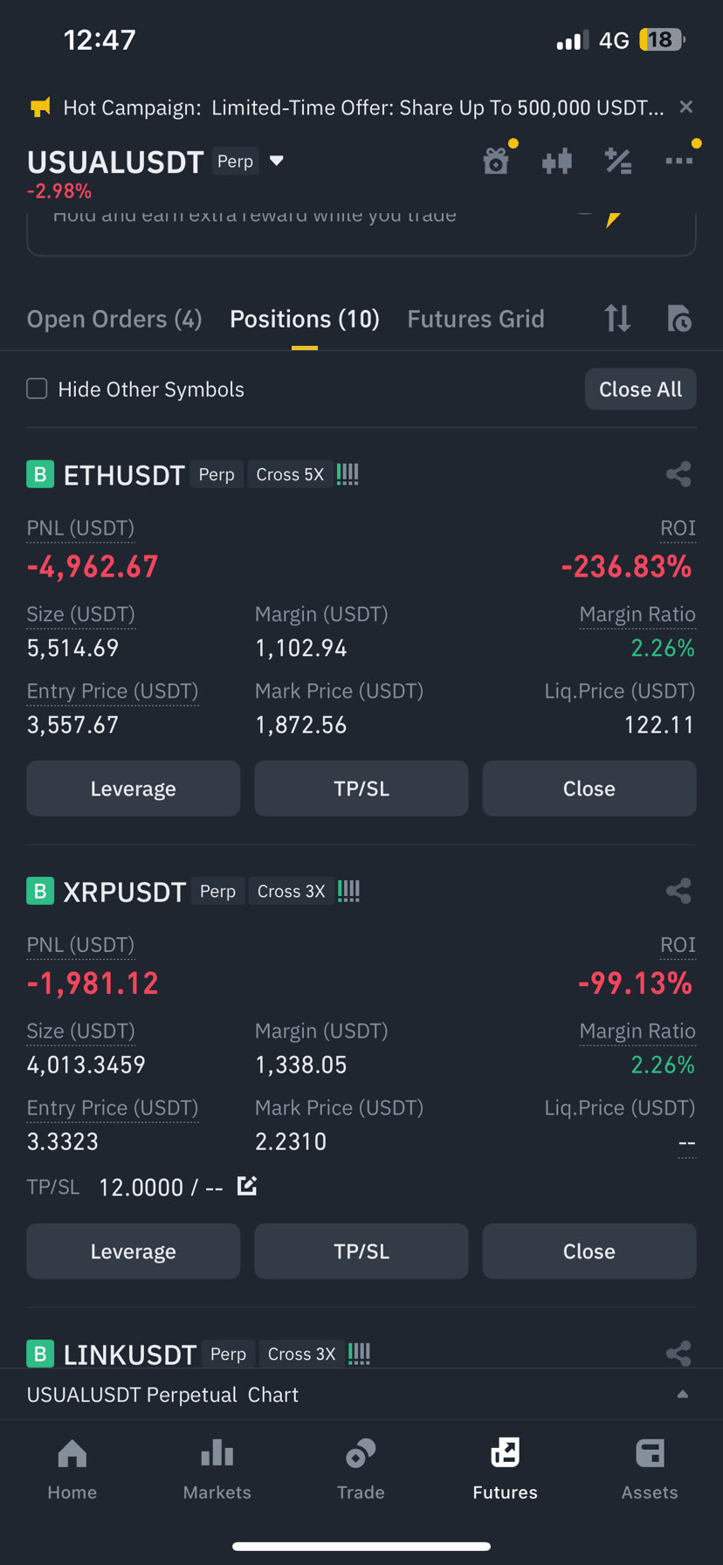Share the XRPUSDT position
This screenshot has height=1565, width=723.
coord(678,891)
